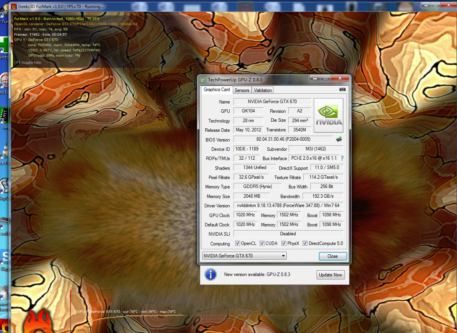Viewport: 457px width, 333px height.
Task: Click the Bus Interface question mark icon
Action: [x=342, y=158]
